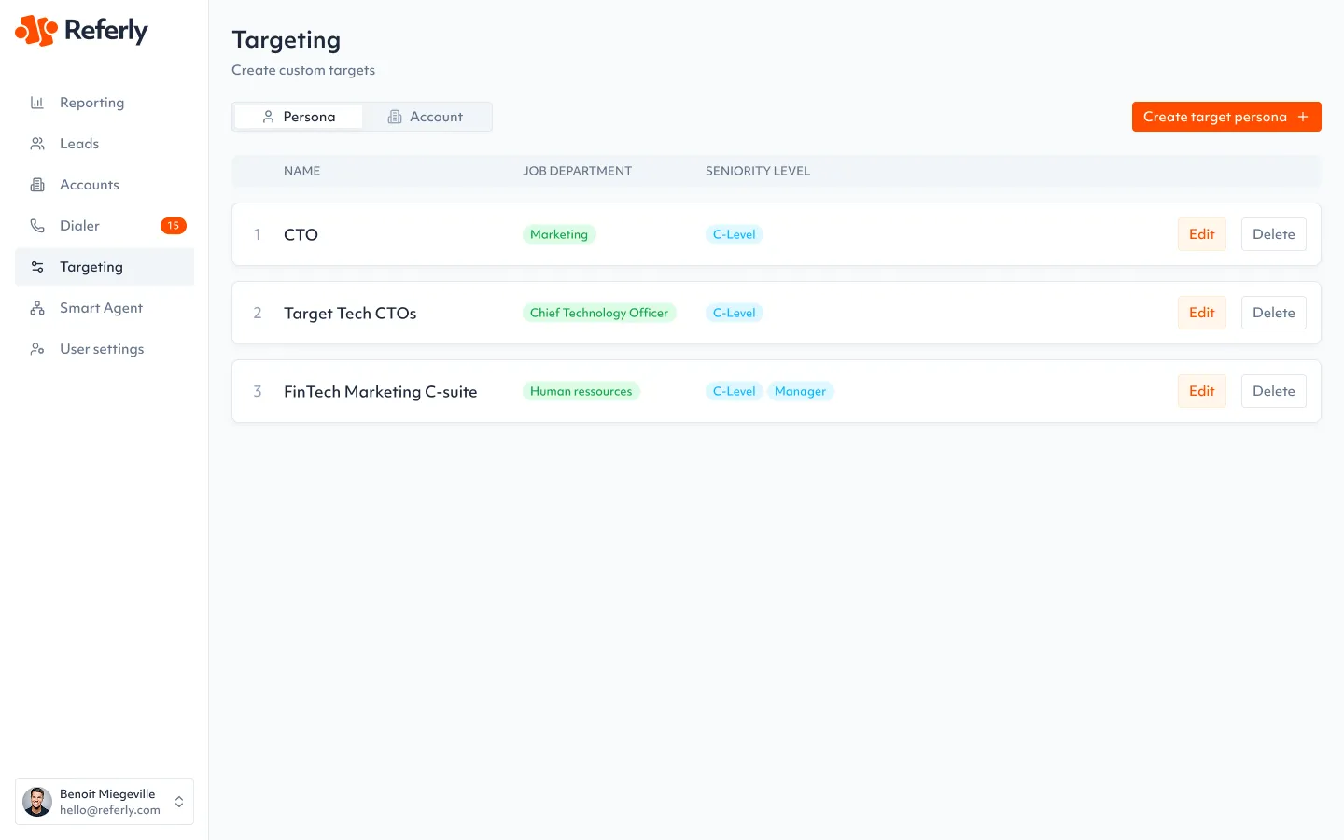Click Benoit Miegeville's profile avatar
1344x840 pixels.
tap(37, 802)
